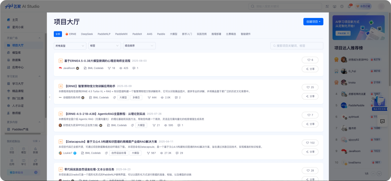Viewport: 391px width, 181px height.
Task: Like the Datacapsule project (102 likes)
Action: point(310,143)
